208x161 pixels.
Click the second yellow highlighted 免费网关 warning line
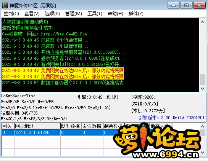pyautogui.click(x=63, y=77)
